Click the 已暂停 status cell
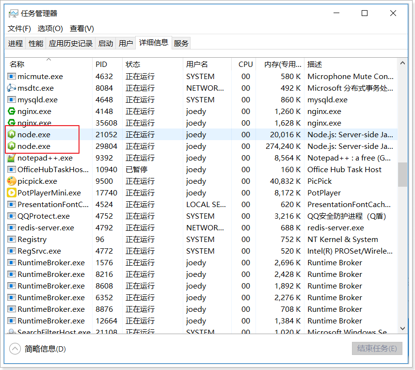The width and height of the screenshot is (415, 370). (x=136, y=170)
